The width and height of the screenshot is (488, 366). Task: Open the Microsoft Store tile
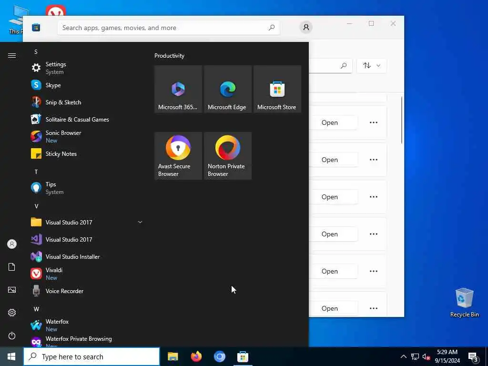point(277,89)
